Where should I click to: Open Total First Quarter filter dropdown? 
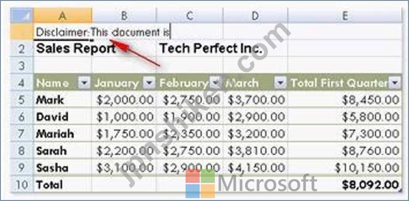click(394, 83)
